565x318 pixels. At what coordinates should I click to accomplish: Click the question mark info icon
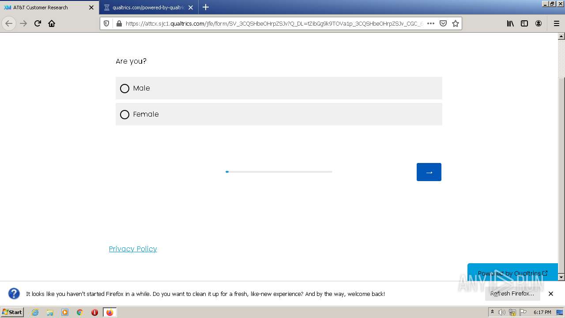pyautogui.click(x=14, y=294)
